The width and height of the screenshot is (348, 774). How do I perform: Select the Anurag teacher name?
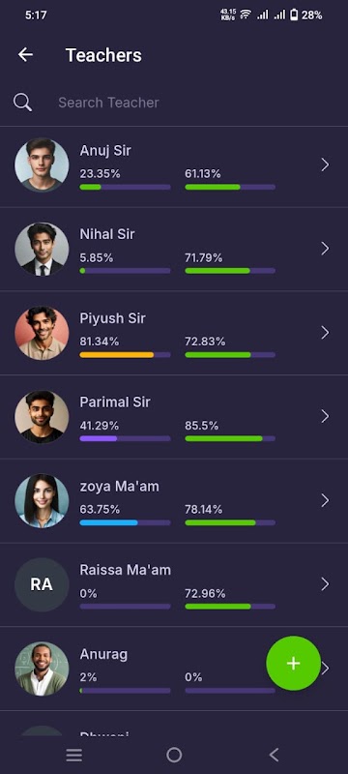pyautogui.click(x=103, y=655)
